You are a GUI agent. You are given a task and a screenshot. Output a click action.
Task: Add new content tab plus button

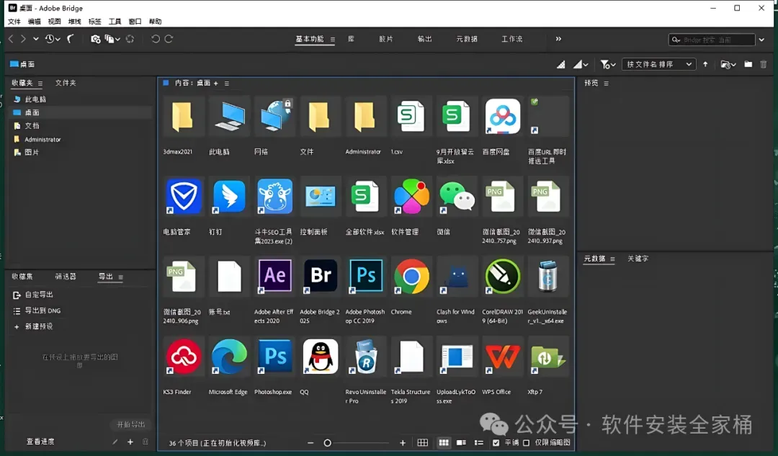point(216,84)
